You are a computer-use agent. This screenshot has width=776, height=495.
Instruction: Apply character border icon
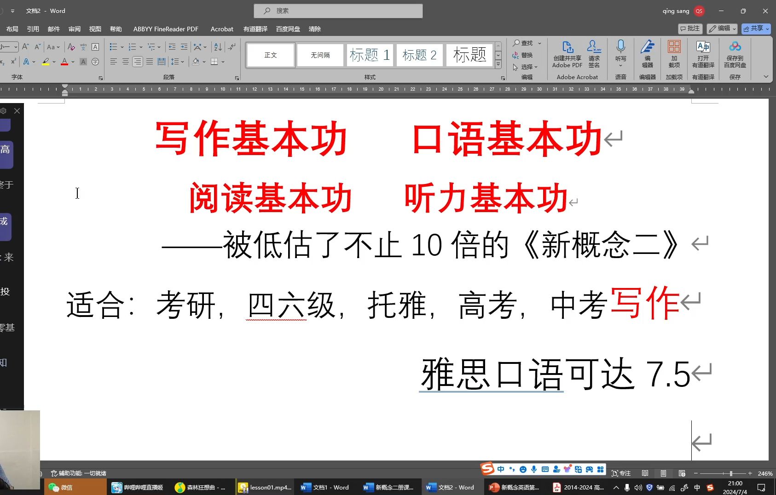click(x=95, y=46)
